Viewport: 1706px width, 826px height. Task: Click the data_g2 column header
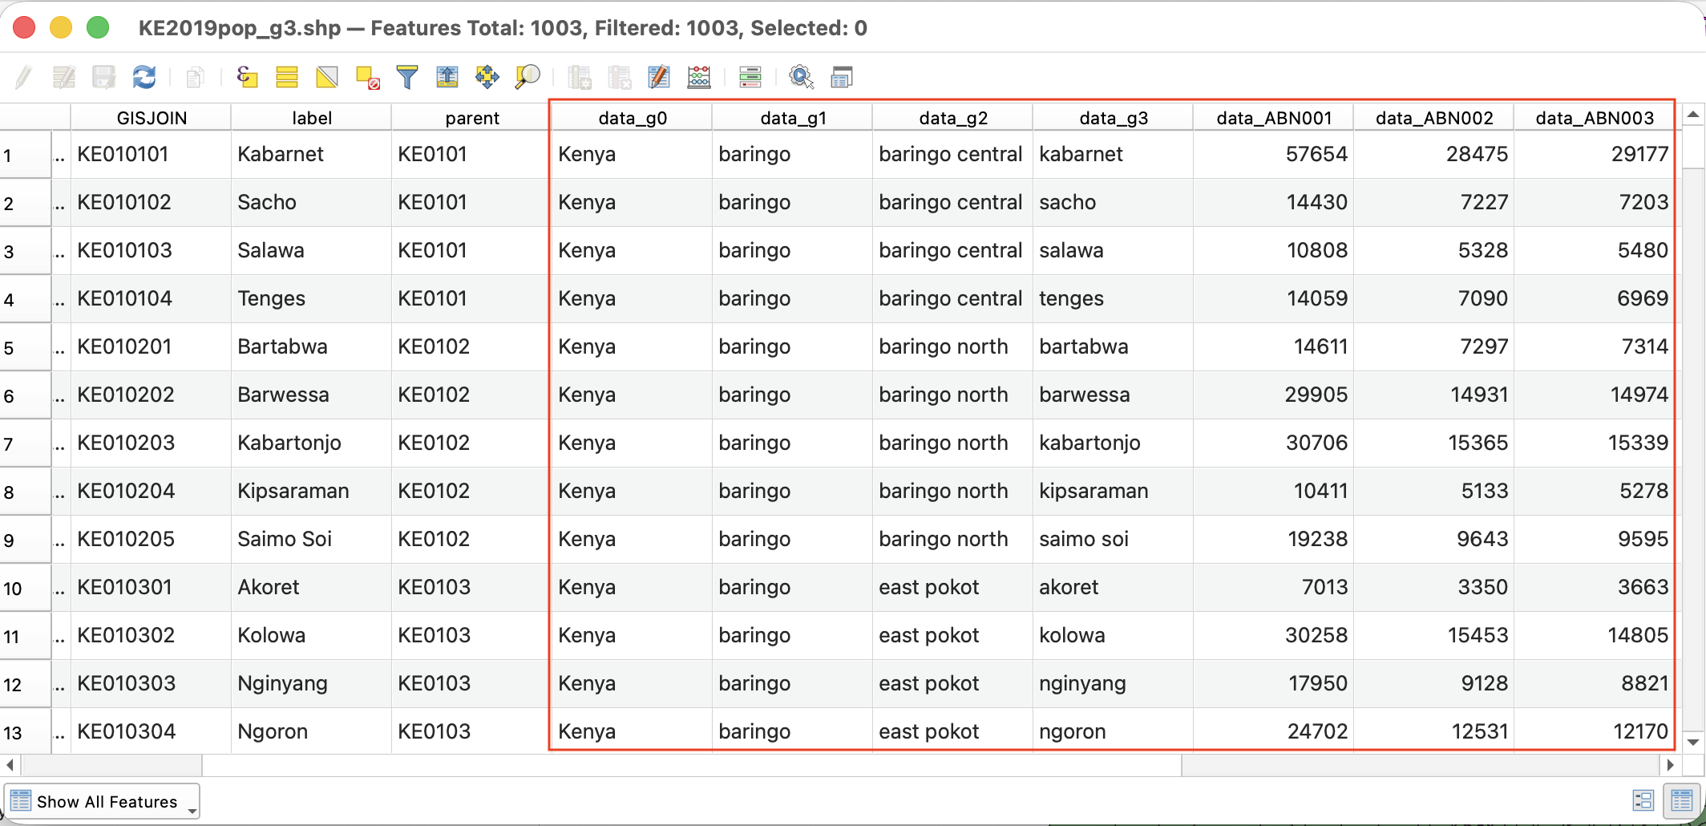pos(953,118)
